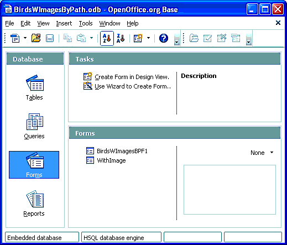Click HSQL database engine status field
Viewport: 287px width, 245px height.
121,237
